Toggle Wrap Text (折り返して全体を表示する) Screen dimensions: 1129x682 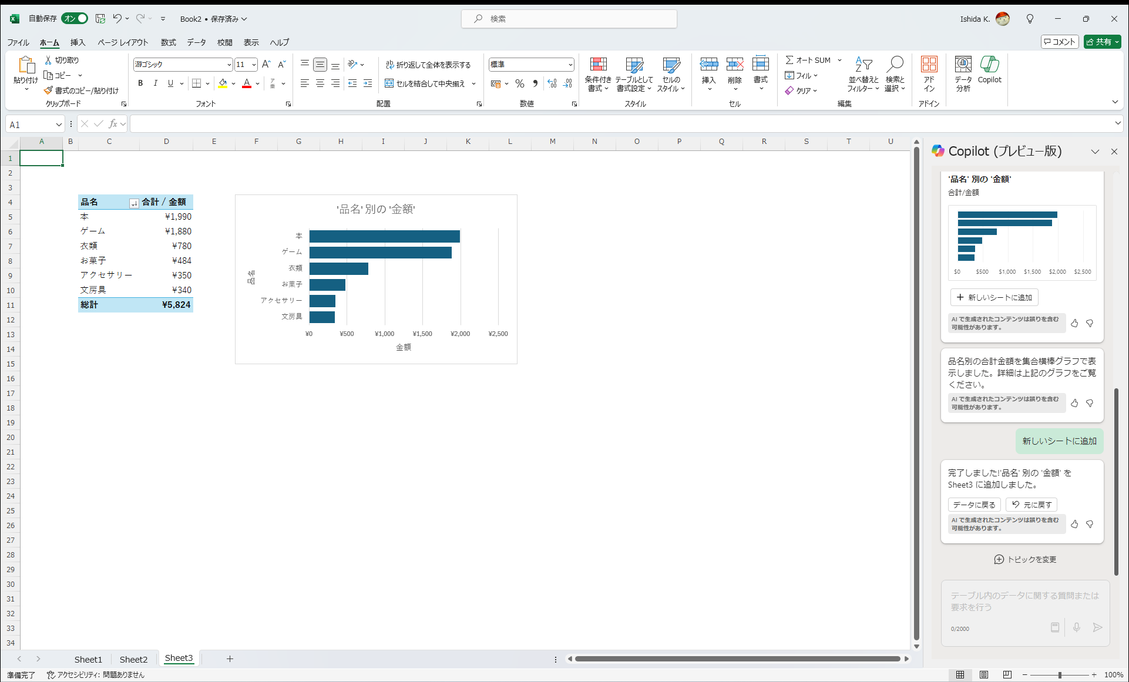coord(428,65)
